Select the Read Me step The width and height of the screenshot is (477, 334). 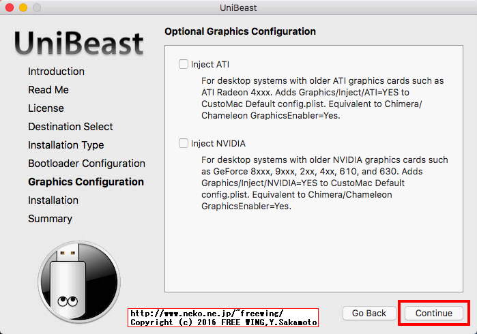point(48,90)
